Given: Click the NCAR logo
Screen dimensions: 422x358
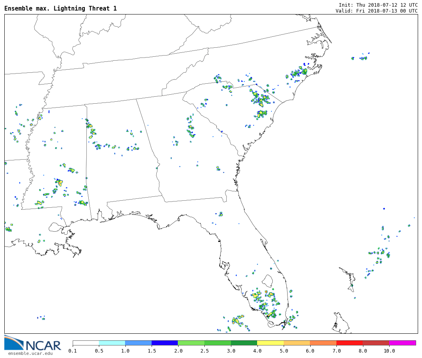Looking at the screenshot, I should 33,343.
